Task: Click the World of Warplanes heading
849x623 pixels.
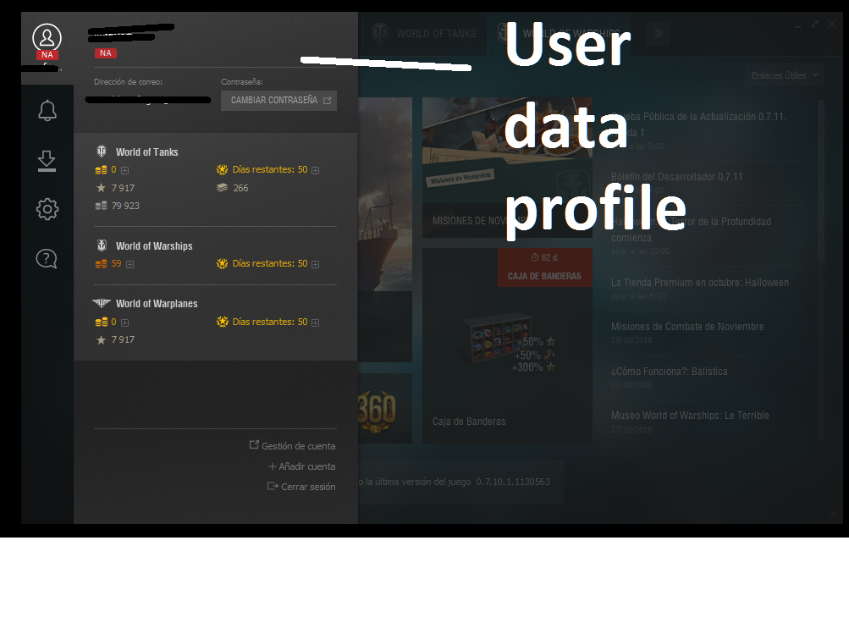Action: 157,304
